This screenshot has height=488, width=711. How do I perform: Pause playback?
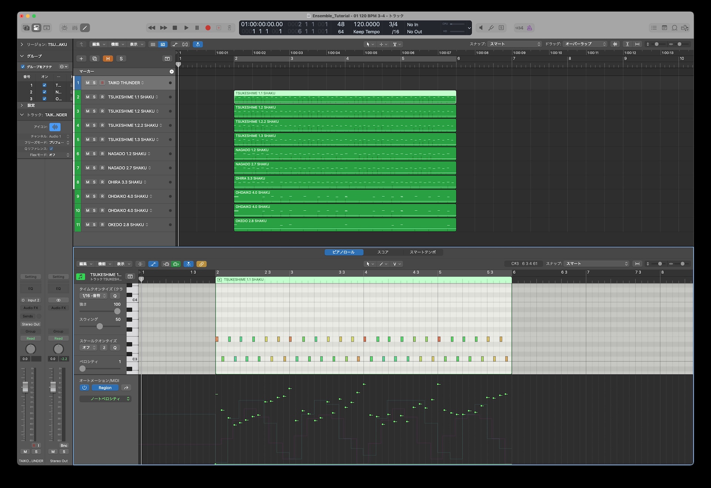197,28
